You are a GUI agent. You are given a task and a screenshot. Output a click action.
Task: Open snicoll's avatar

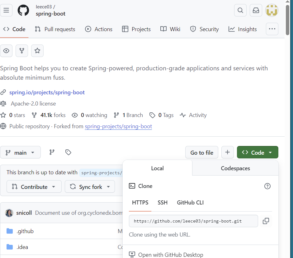click(9, 213)
